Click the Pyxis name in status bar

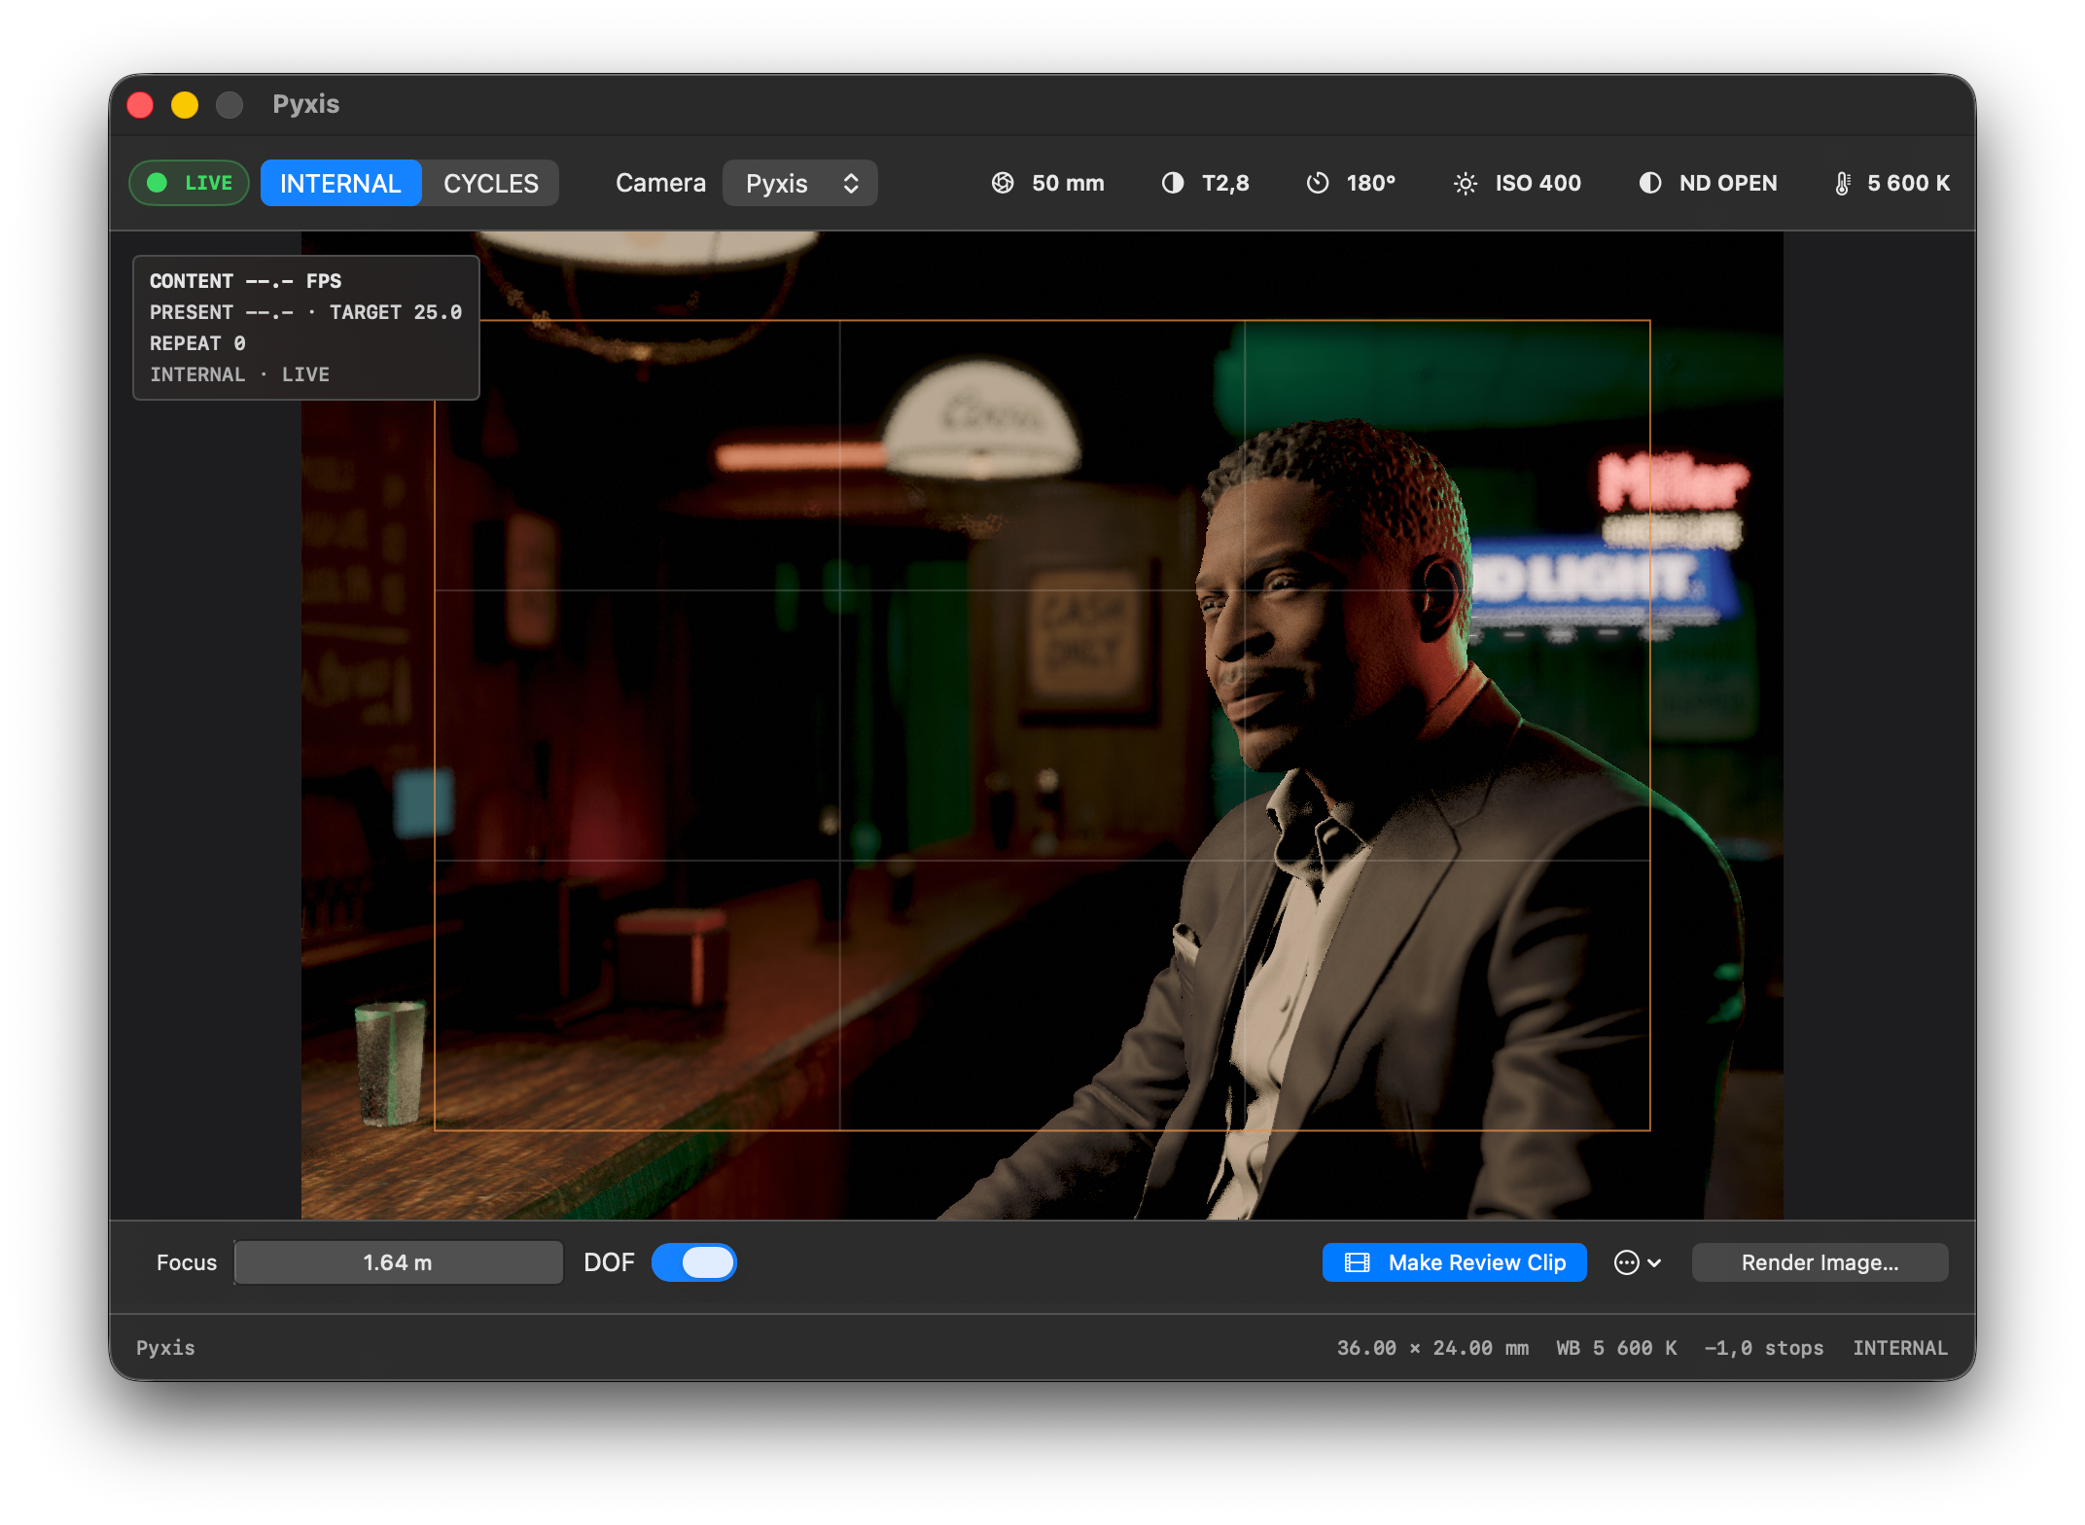point(165,1348)
